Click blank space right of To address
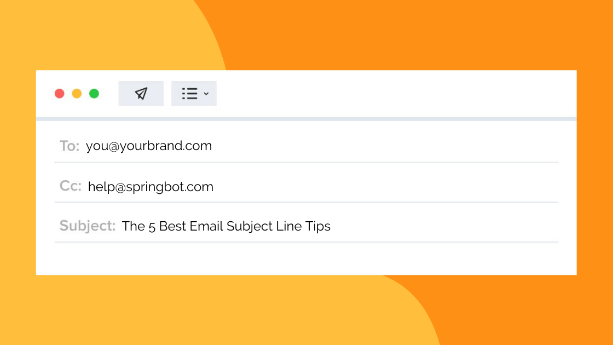 (x=383, y=146)
